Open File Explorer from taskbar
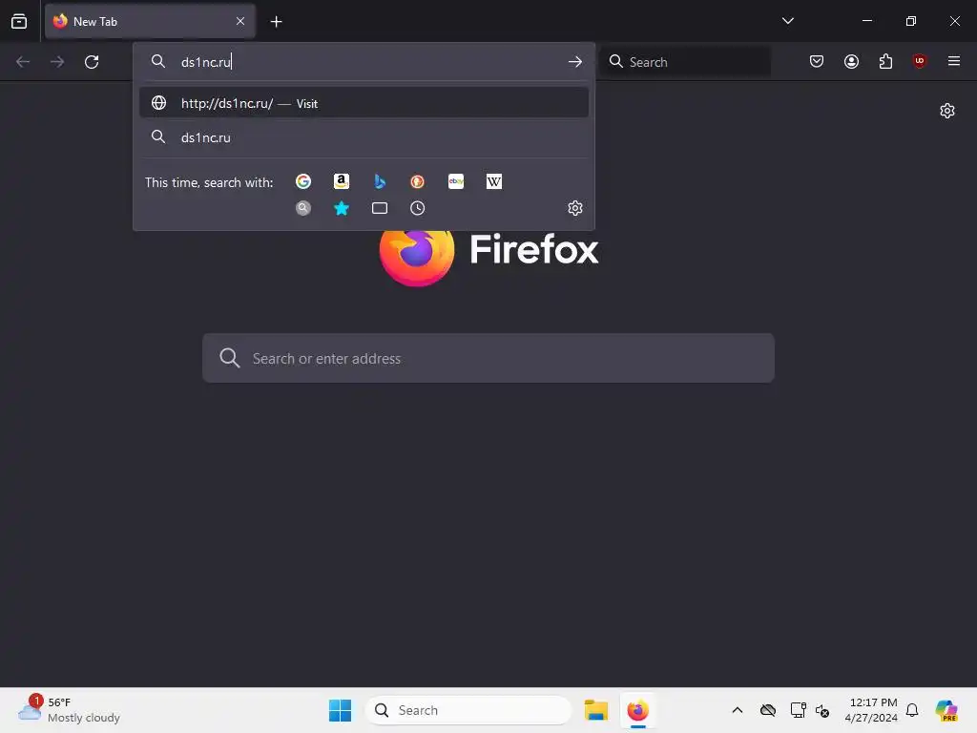Screen dimensions: 977x733 coord(596,710)
